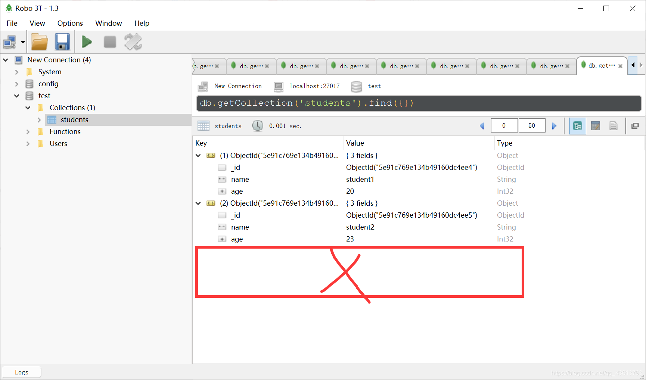
Task: Close the active last db.get tab
Action: coord(620,66)
